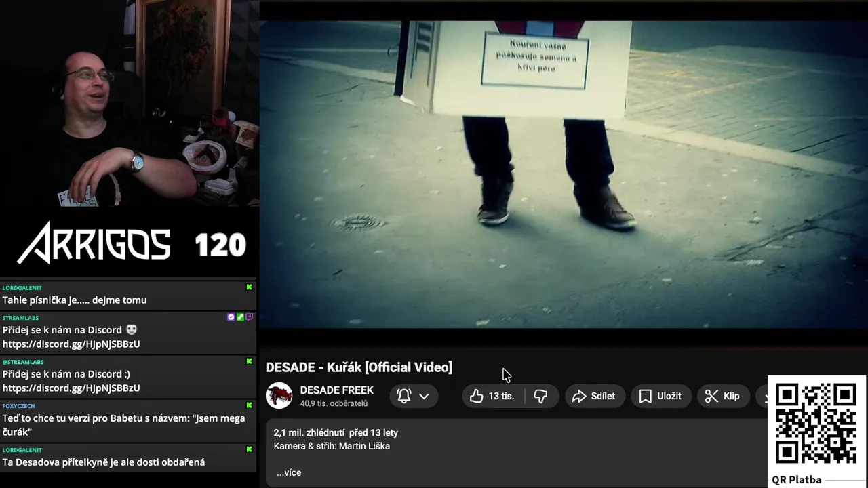Click the Uložit save button
This screenshot has width=868, height=488.
[660, 396]
